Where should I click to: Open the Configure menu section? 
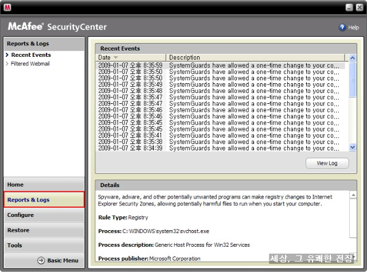(44, 215)
